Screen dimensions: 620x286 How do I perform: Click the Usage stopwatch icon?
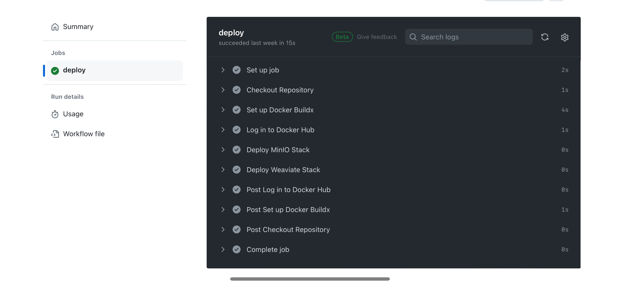coord(55,114)
